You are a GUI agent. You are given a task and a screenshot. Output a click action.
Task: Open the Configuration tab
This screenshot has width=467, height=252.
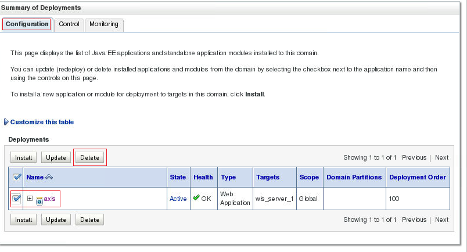point(27,24)
